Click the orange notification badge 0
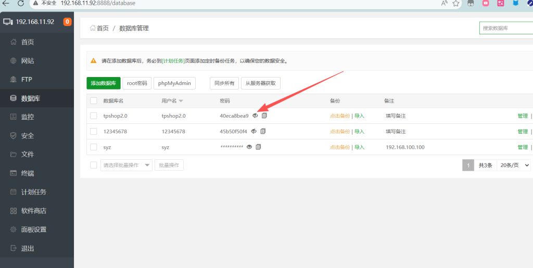Screen dimensions: 533x268 (x=67, y=22)
